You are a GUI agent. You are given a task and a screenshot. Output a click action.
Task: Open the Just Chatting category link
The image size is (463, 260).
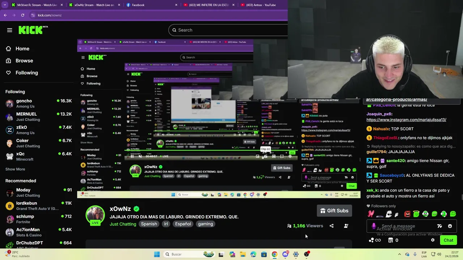[x=123, y=224]
